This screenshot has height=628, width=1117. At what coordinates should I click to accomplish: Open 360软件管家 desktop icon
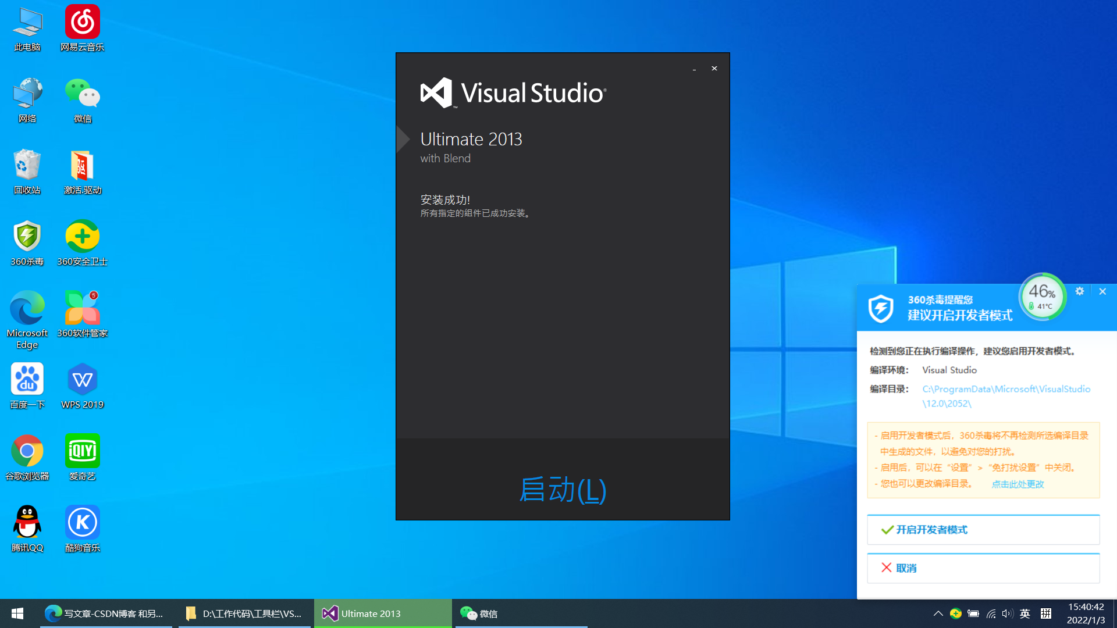(82, 315)
